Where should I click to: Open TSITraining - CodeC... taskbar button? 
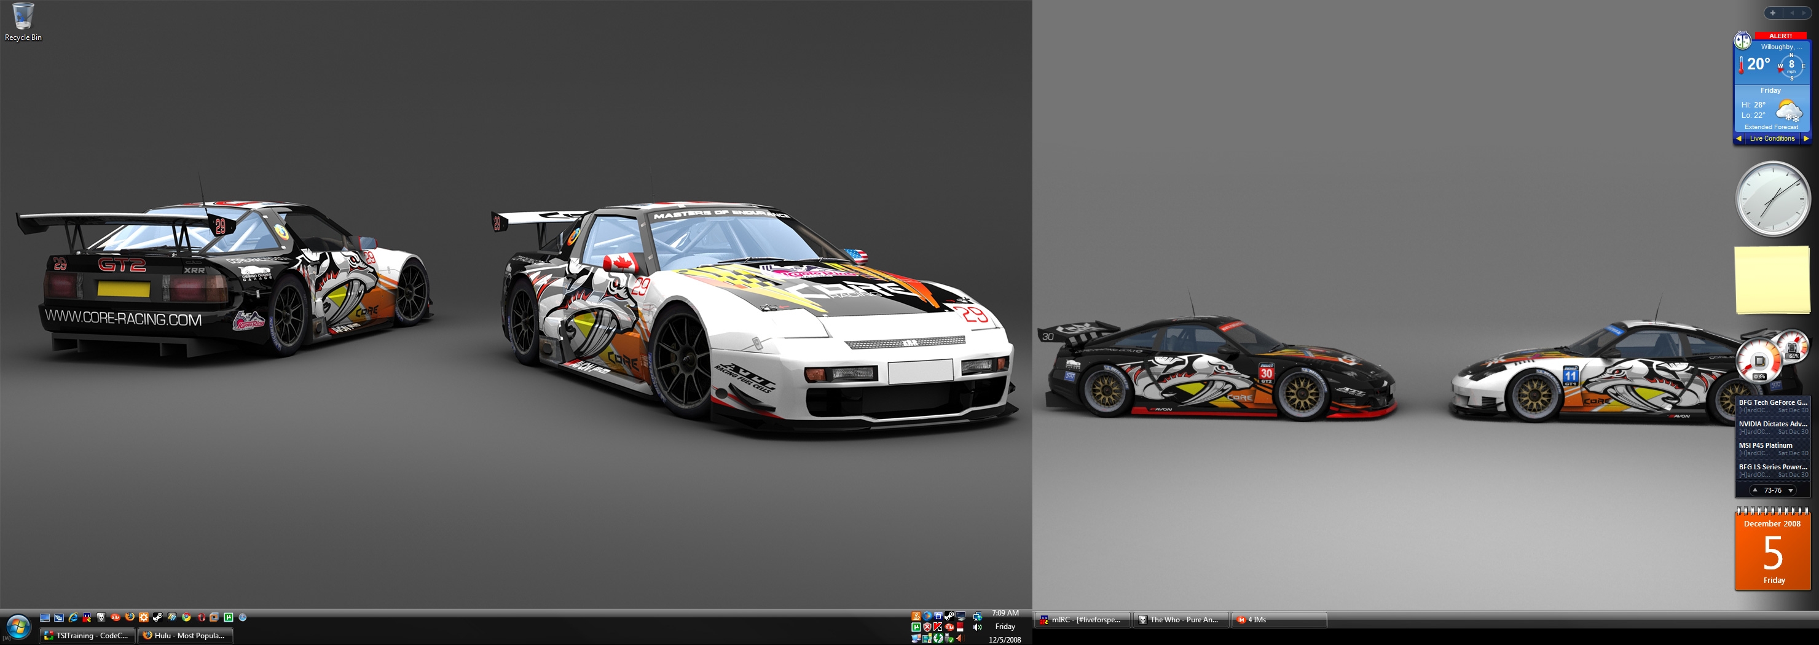pyautogui.click(x=86, y=636)
